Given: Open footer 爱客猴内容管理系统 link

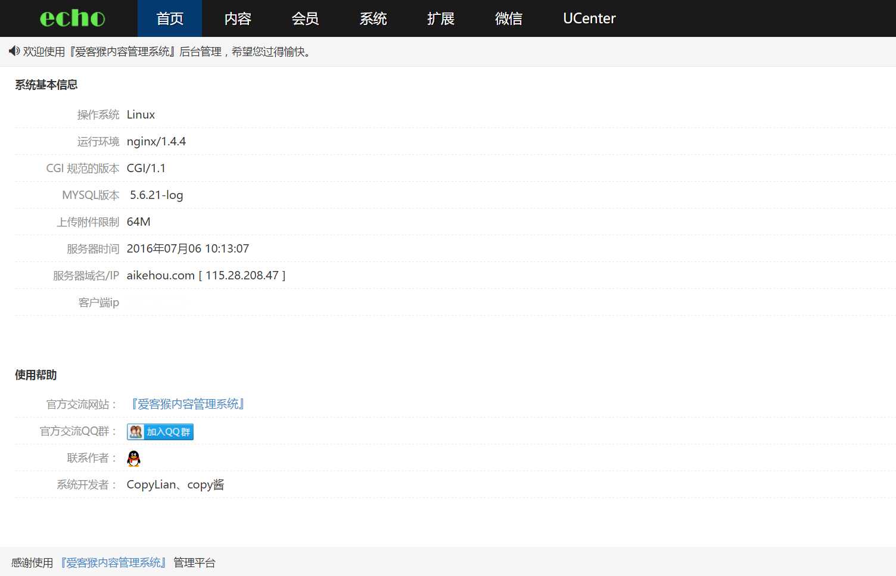Looking at the screenshot, I should (113, 563).
